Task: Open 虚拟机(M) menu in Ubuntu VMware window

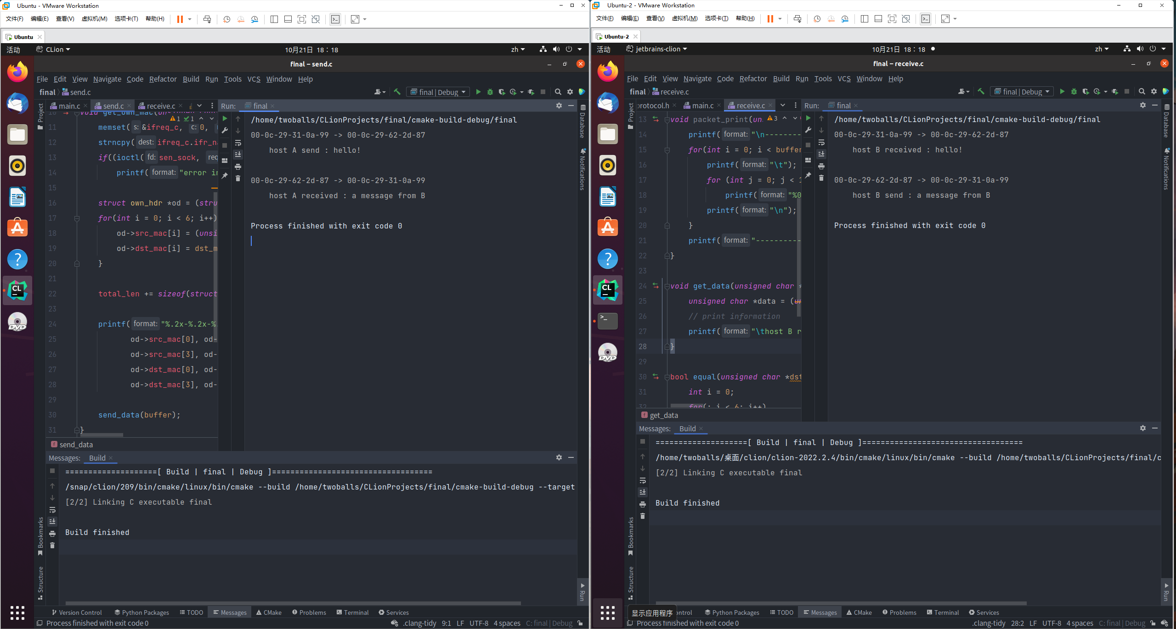Action: (95, 19)
